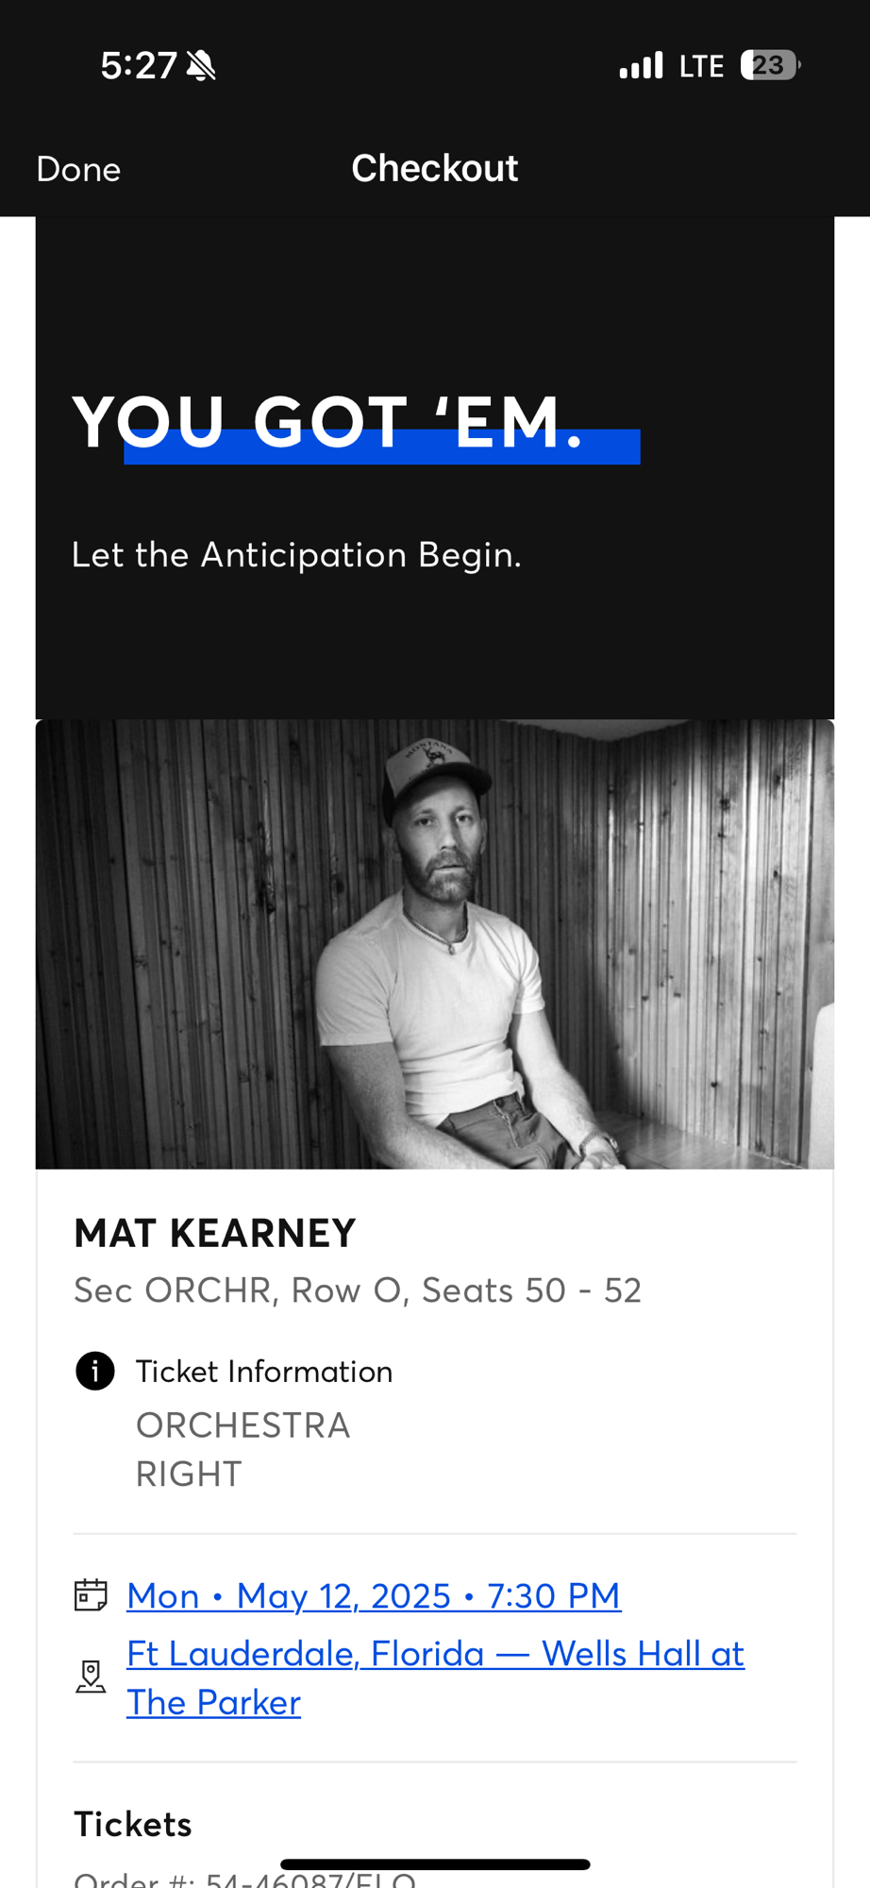Tap the Sec ORCHR, Row O seats text
Image resolution: width=870 pixels, height=1888 pixels.
[x=358, y=1290]
